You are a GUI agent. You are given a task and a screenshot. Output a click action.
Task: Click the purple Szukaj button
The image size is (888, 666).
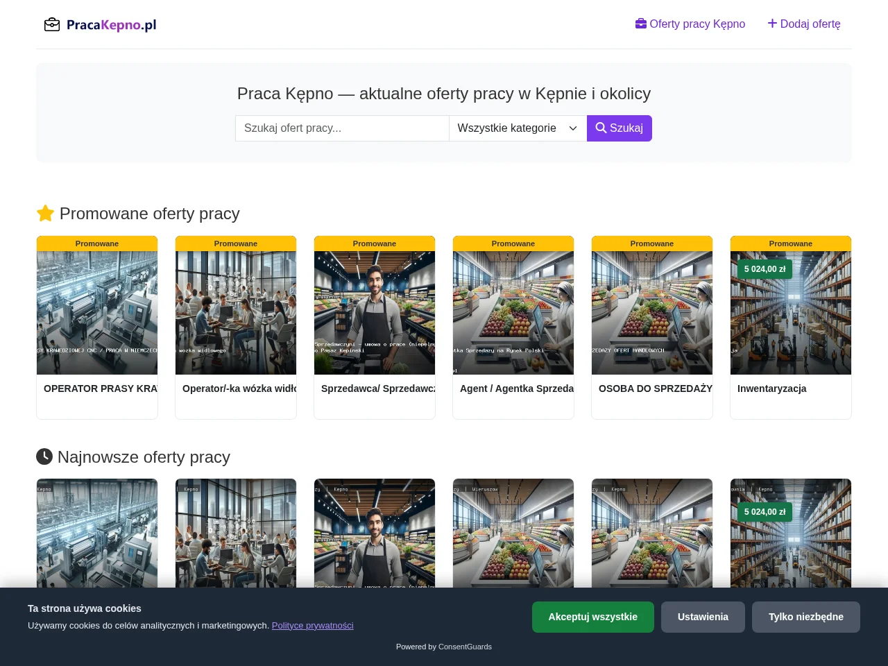(620, 128)
